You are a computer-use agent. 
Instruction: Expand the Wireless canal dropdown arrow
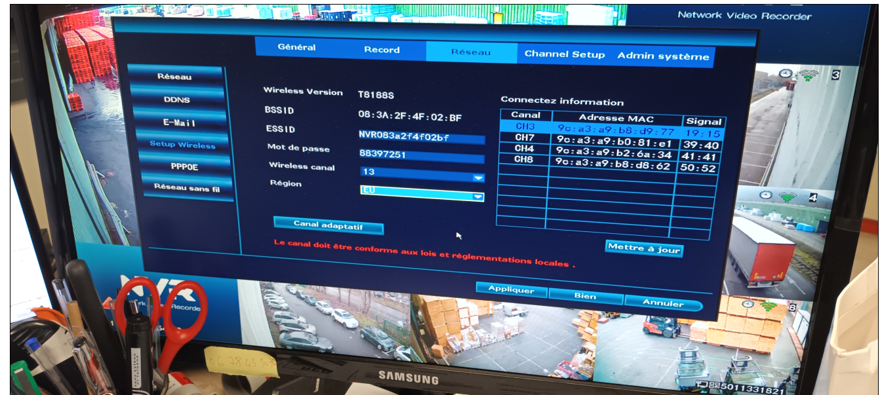(x=478, y=178)
